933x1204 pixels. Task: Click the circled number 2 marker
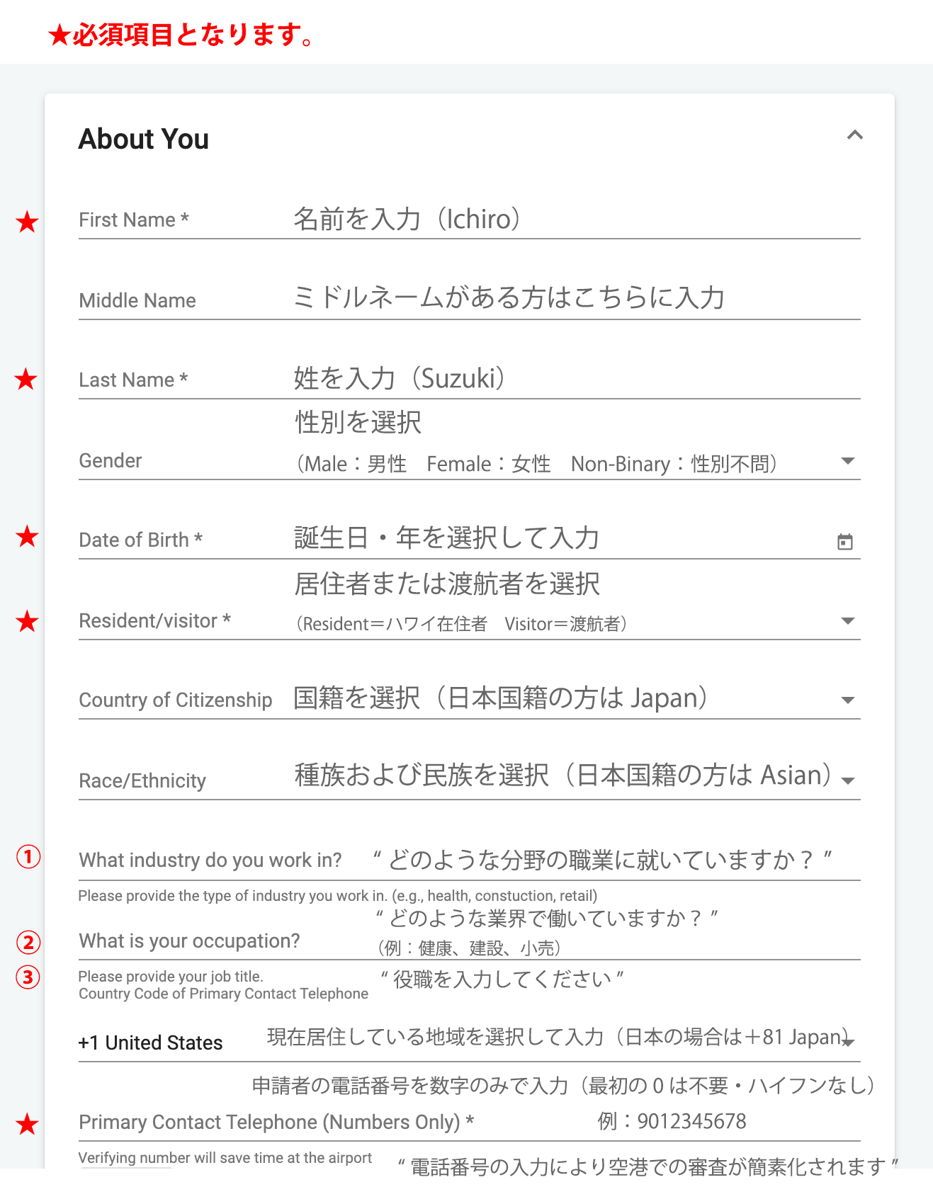coord(28,943)
